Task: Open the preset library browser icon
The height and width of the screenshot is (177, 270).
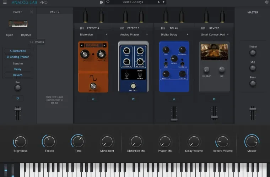Action: pos(102,2)
